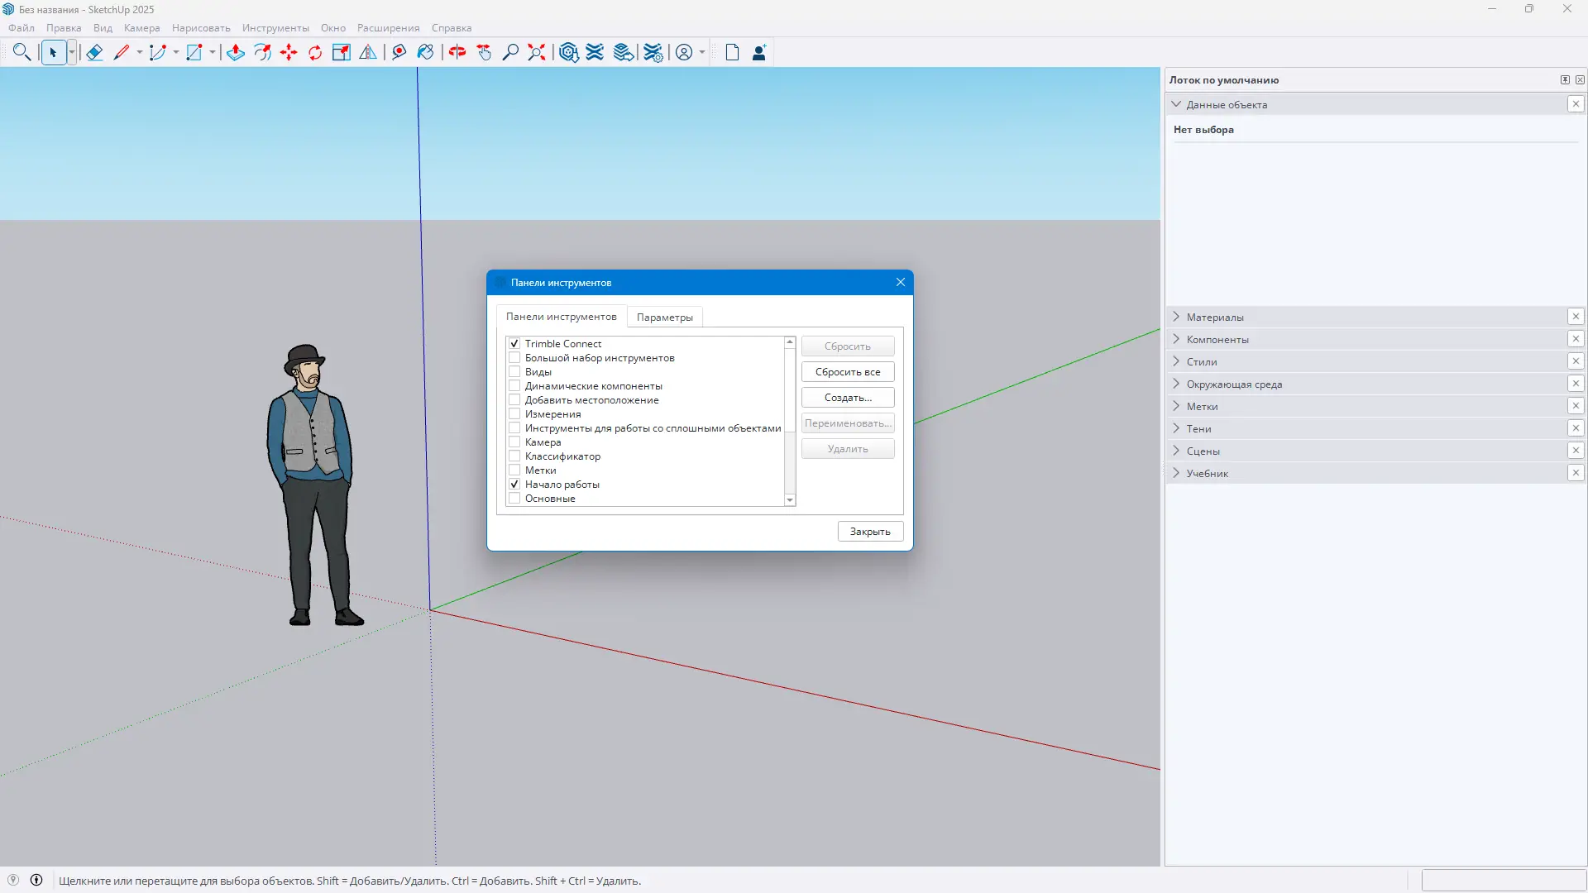Viewport: 1588px width, 893px height.
Task: Activate the Orbit camera tool
Action: tap(457, 53)
